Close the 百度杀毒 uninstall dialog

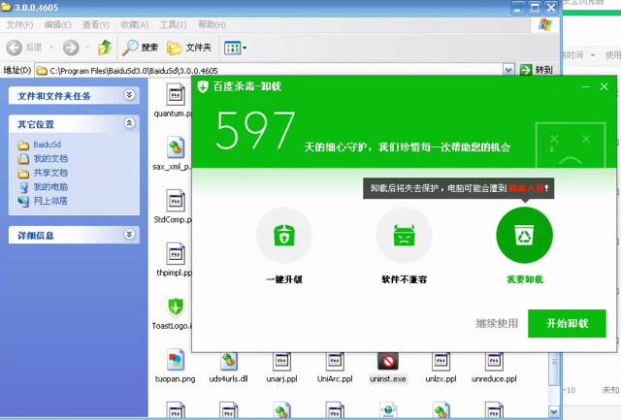604,86
